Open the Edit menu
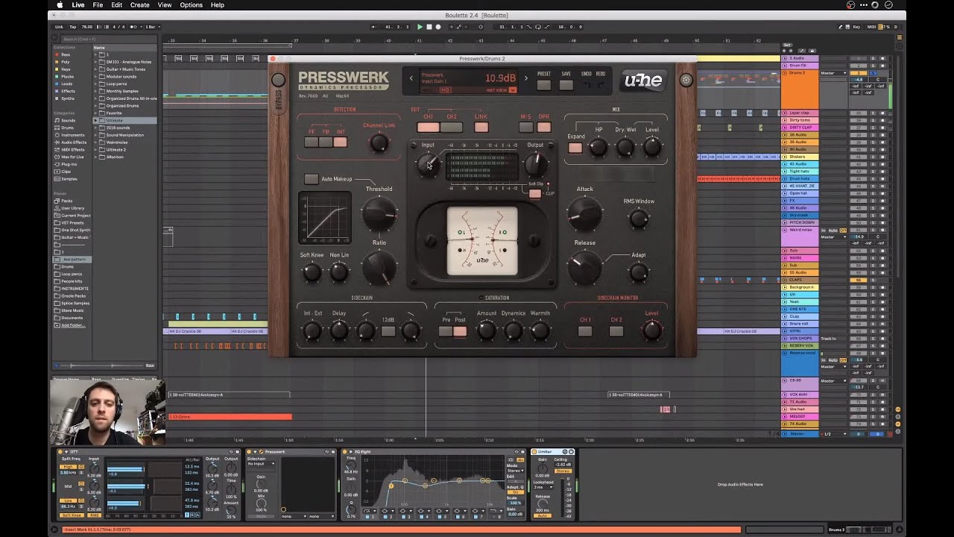Viewport: 954px width, 537px height. click(x=117, y=5)
